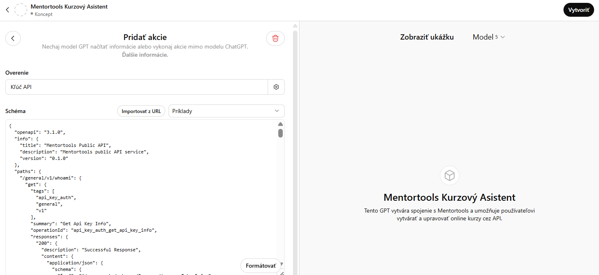Click the Vytvoriť button

pyautogui.click(x=579, y=10)
